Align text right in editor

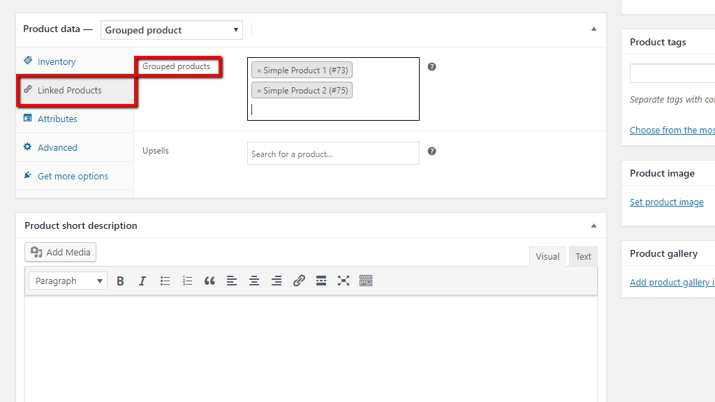pos(277,281)
